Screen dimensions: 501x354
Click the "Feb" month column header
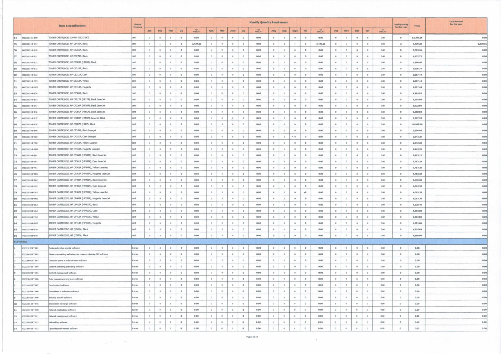point(160,31)
